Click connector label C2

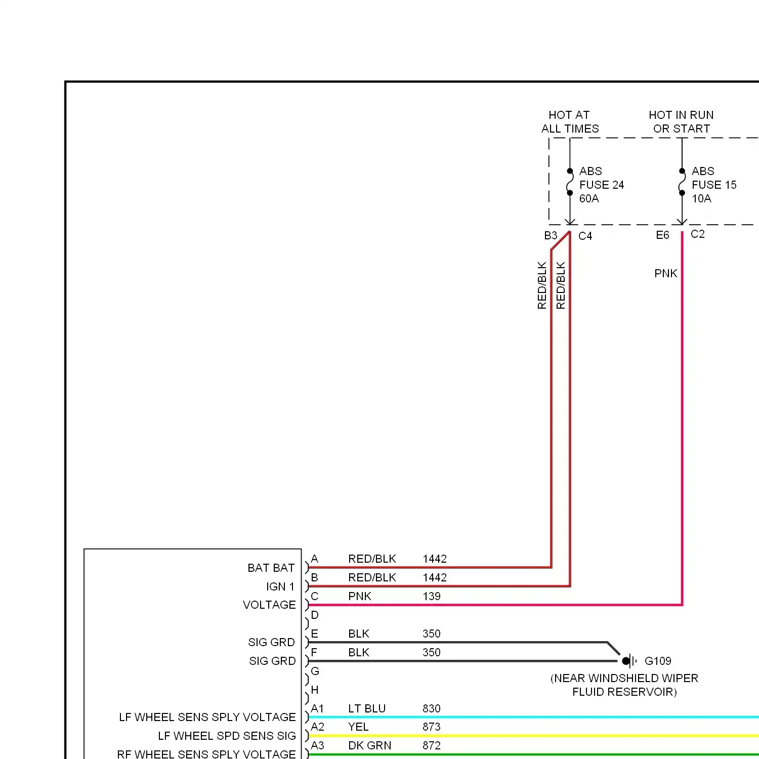pos(697,234)
